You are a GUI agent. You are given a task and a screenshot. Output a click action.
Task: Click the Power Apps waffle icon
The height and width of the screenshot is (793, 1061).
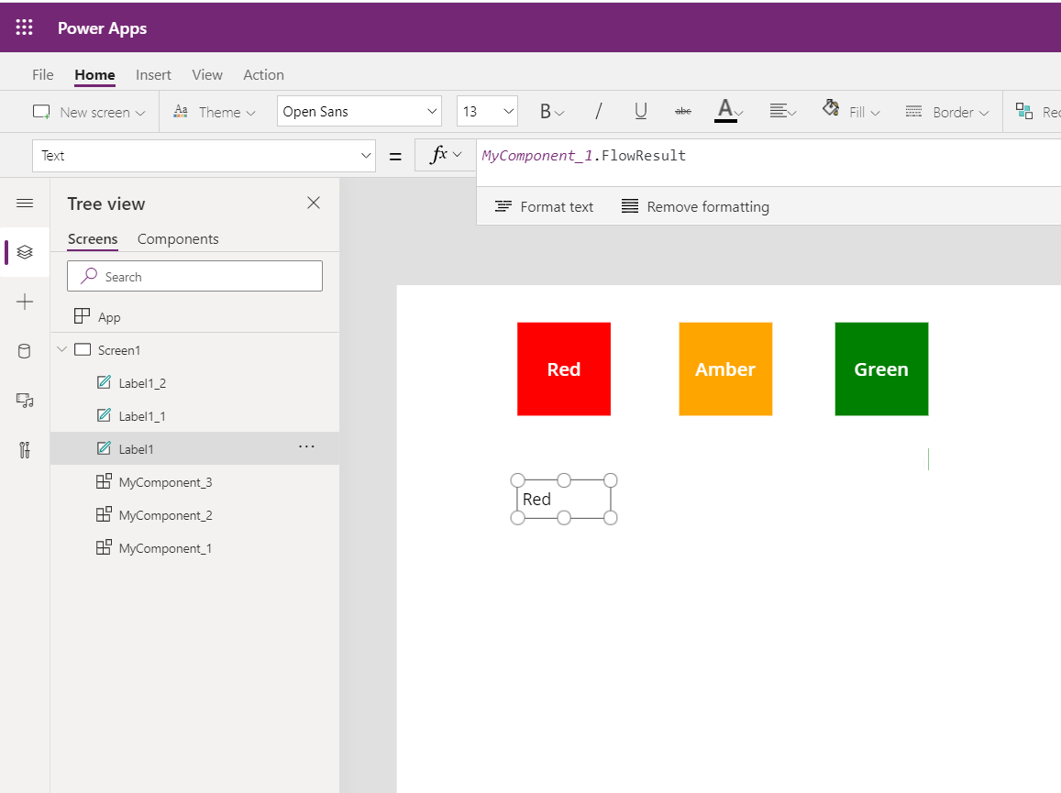24,27
